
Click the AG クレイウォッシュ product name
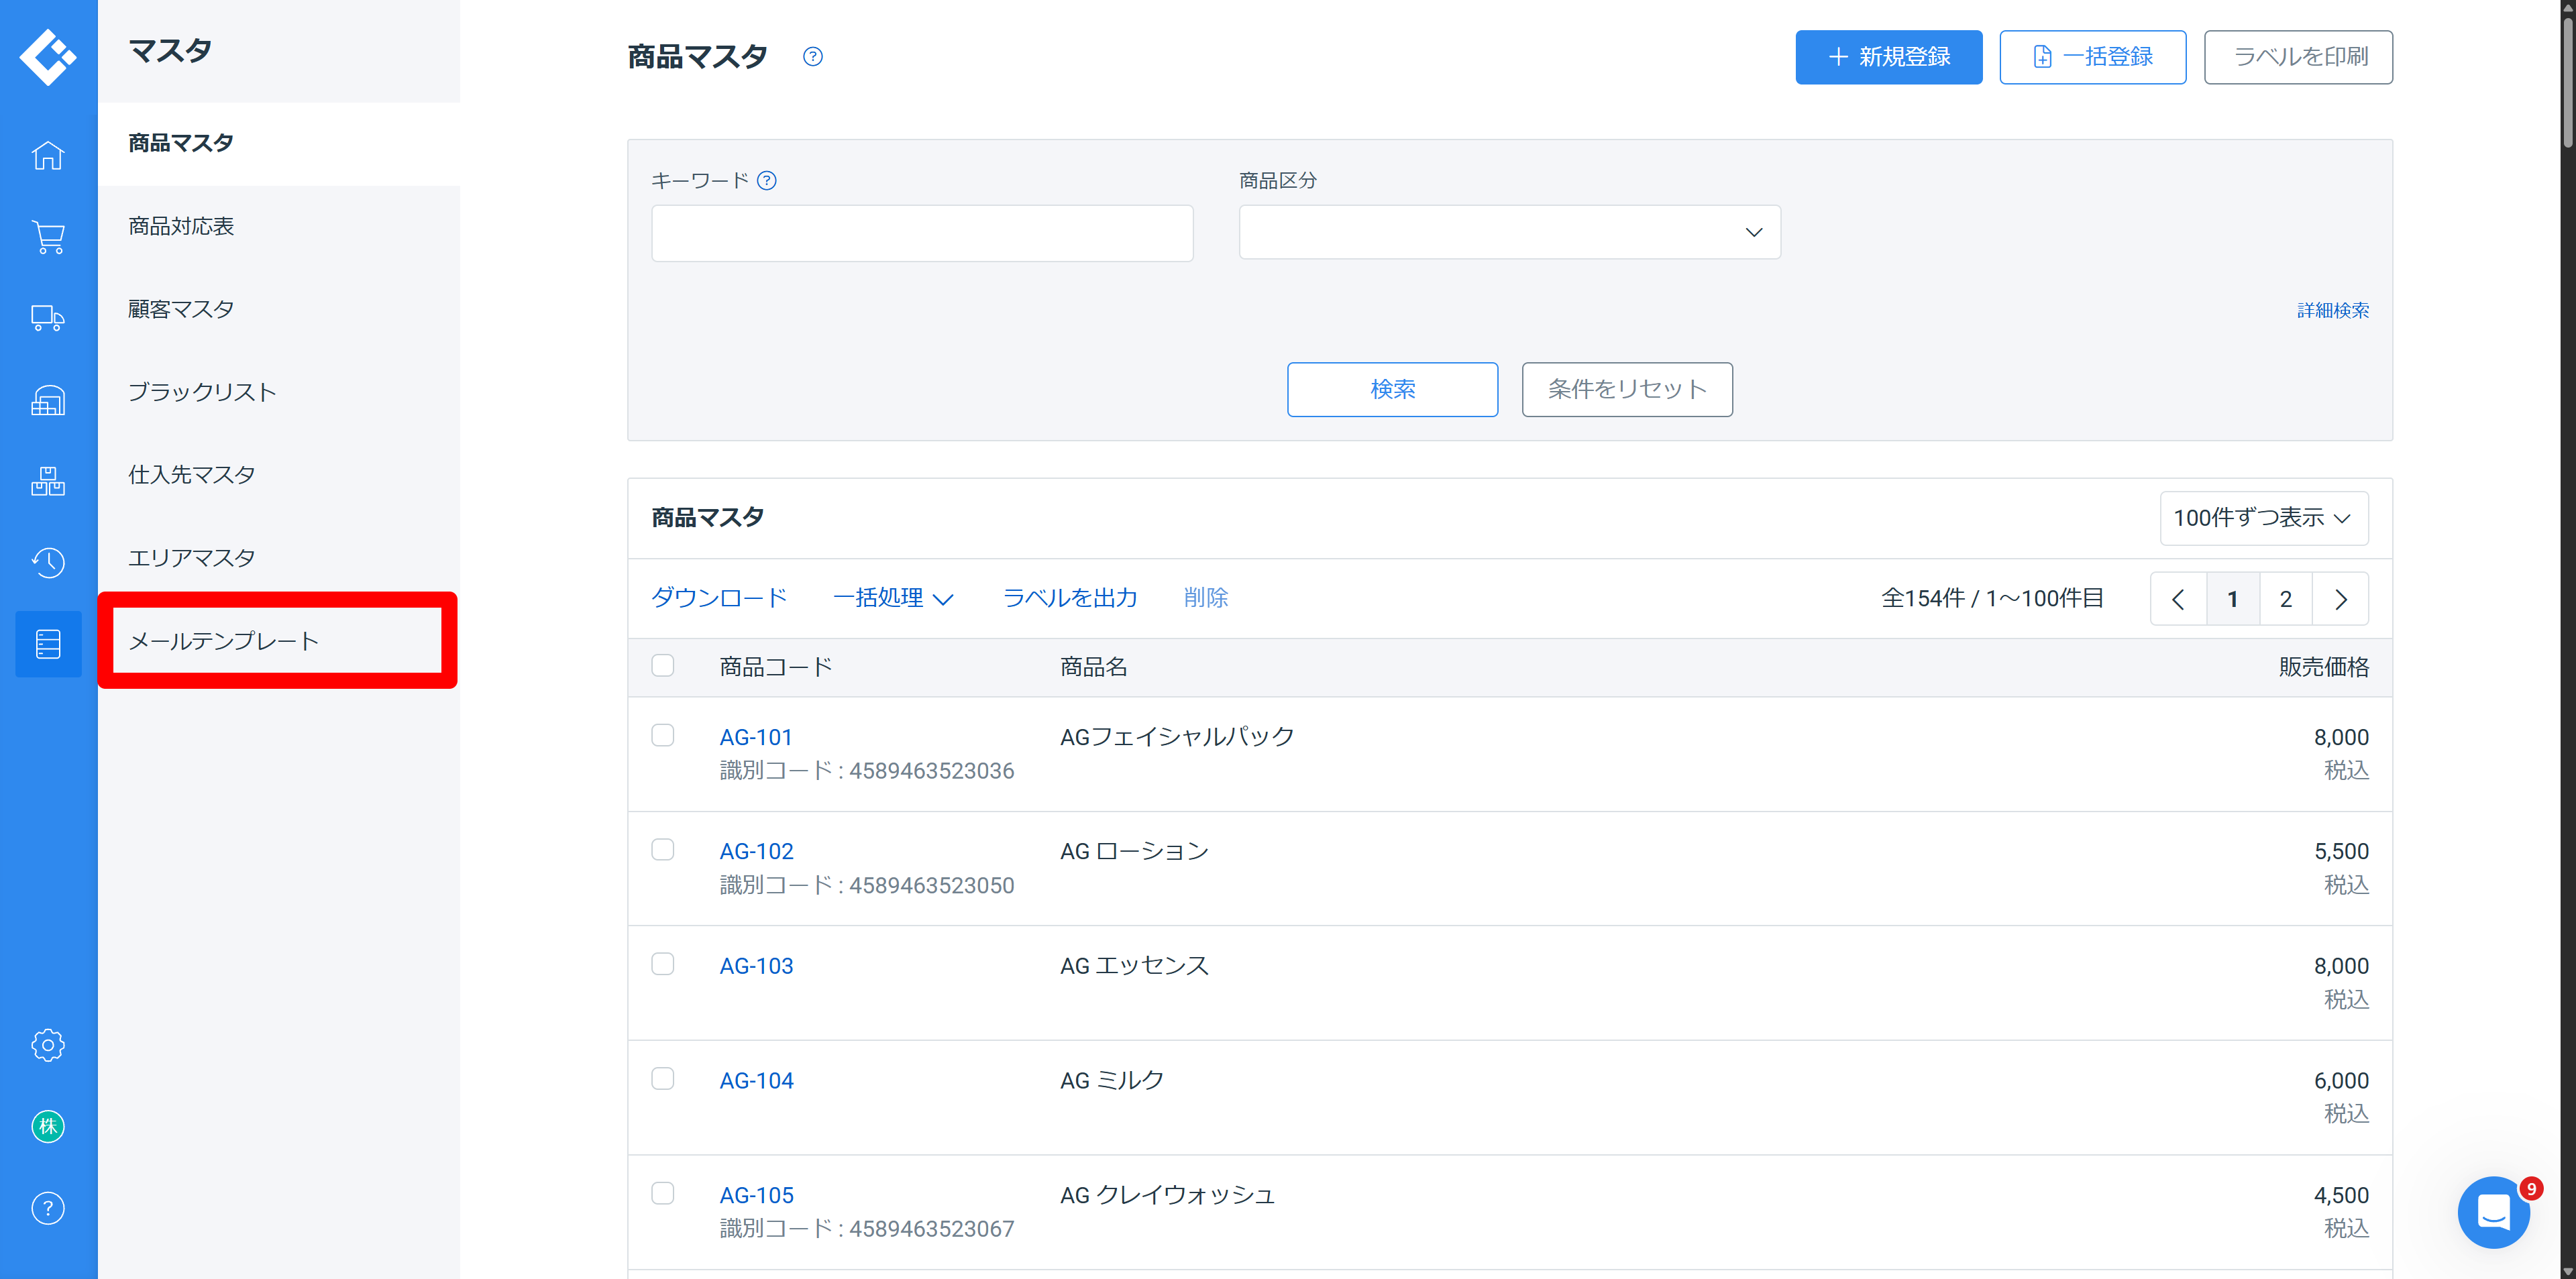[x=1167, y=1195]
